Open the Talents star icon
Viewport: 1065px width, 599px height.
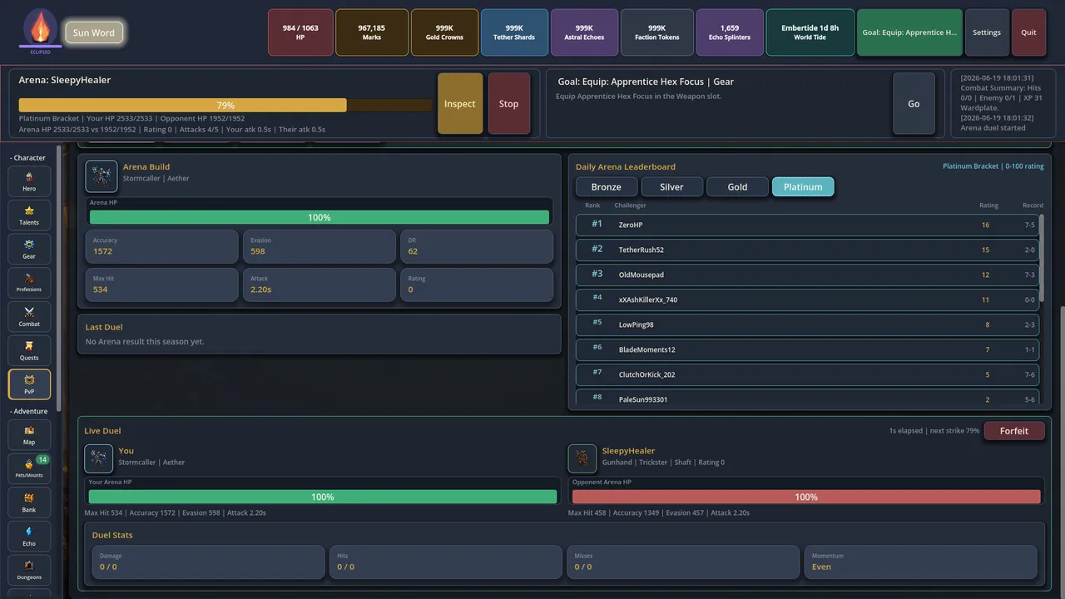pyautogui.click(x=29, y=215)
